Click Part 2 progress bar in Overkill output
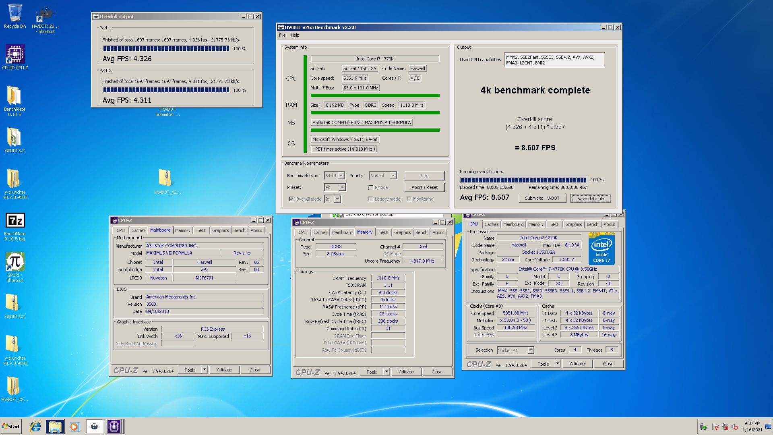 point(166,90)
